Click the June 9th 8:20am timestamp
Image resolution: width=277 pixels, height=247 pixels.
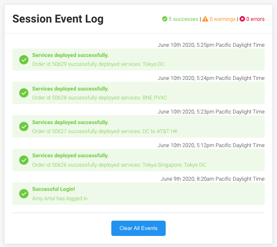pyautogui.click(x=213, y=179)
